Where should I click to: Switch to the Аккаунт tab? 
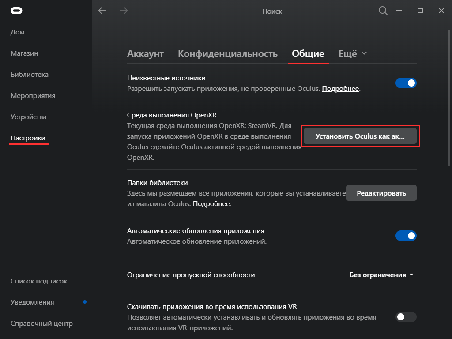click(145, 54)
